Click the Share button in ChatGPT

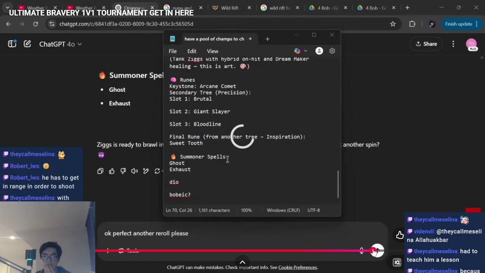click(x=426, y=44)
